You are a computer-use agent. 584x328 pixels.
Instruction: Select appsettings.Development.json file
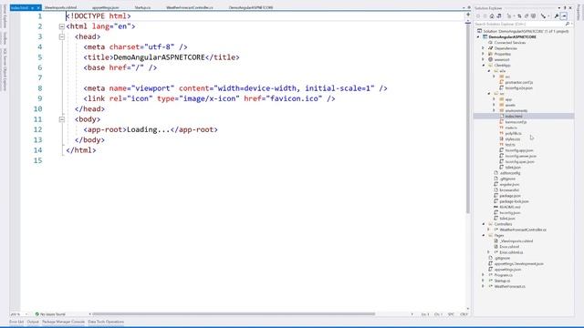coord(519,263)
